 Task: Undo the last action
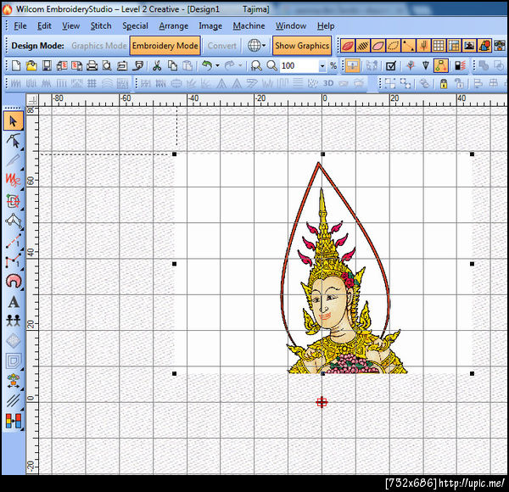pyautogui.click(x=207, y=66)
